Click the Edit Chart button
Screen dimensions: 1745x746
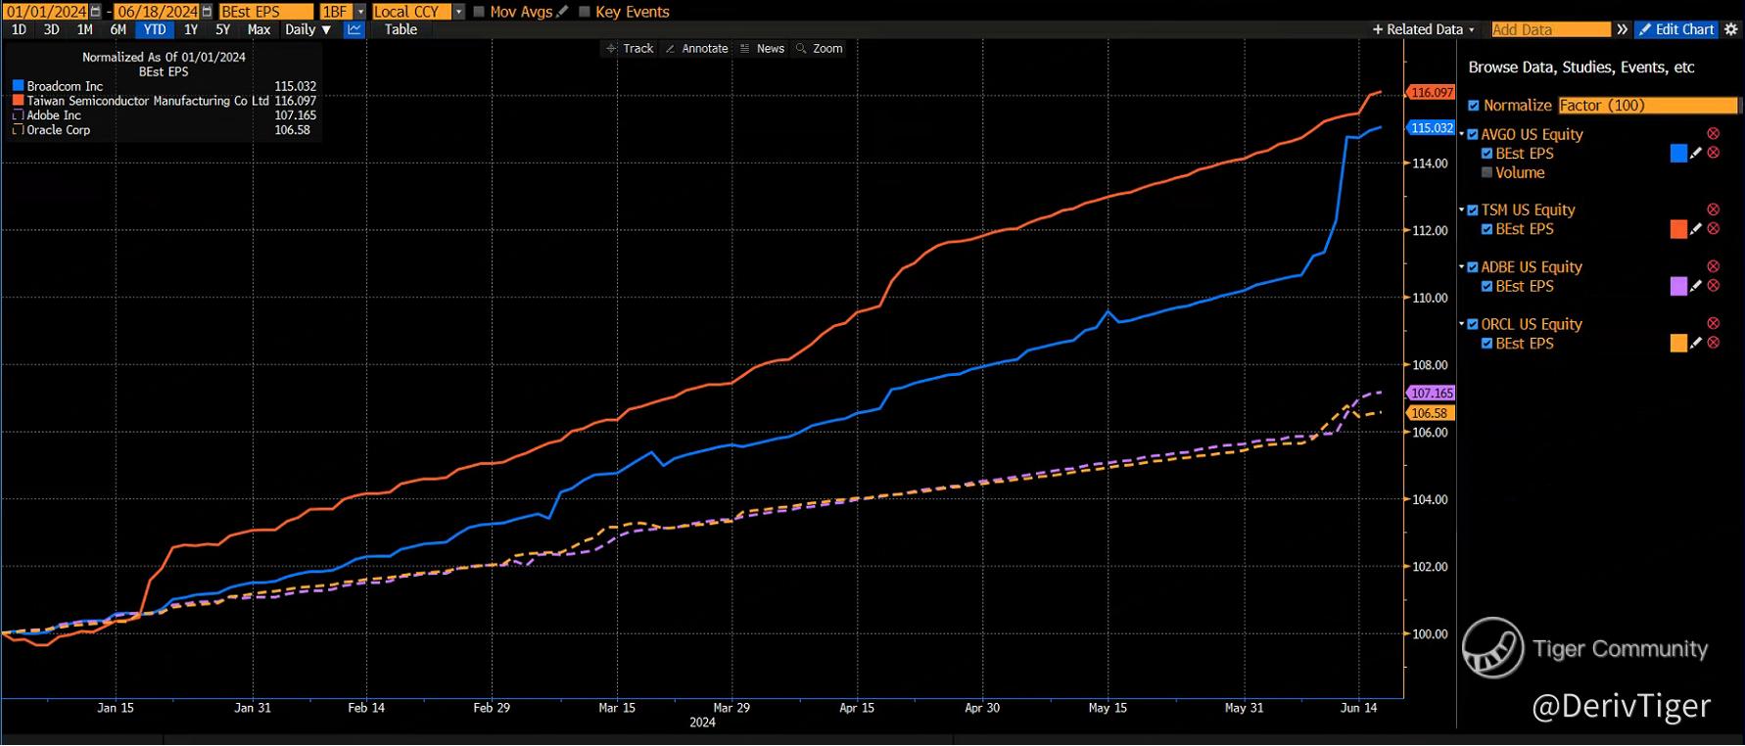pyautogui.click(x=1676, y=29)
